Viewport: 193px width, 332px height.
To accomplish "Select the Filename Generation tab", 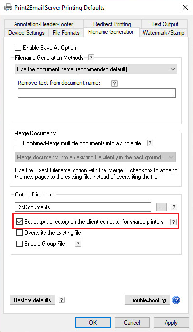I will click(x=111, y=32).
